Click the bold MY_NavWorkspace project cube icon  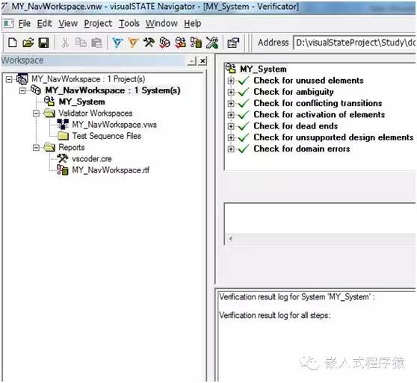[36, 90]
